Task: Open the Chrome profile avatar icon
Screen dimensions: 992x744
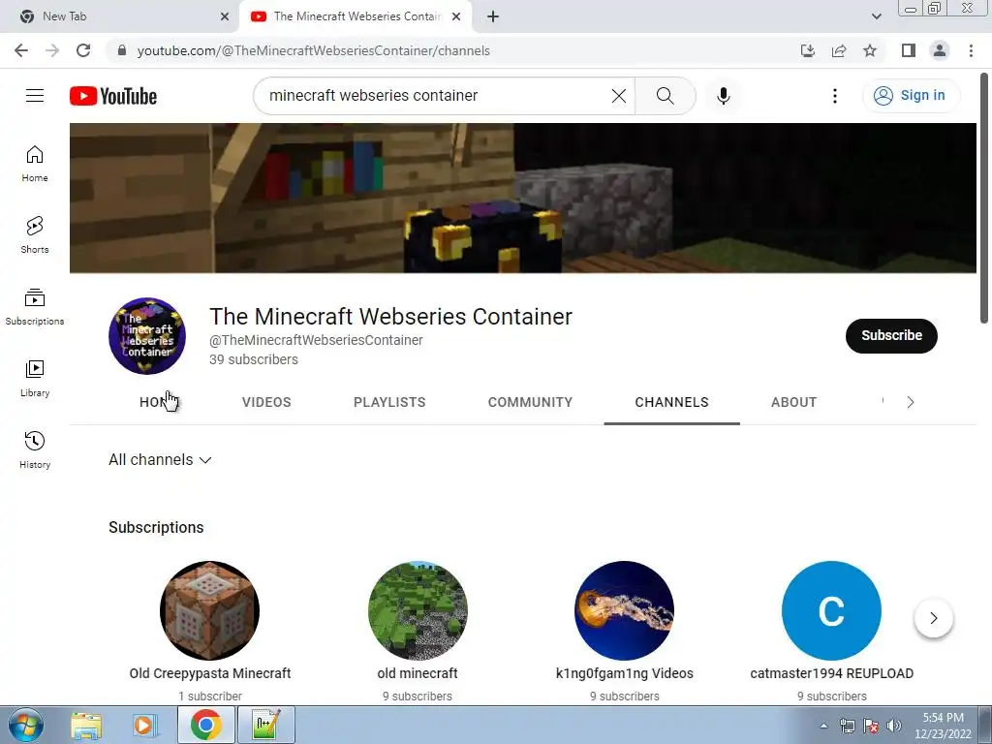Action: coord(940,50)
